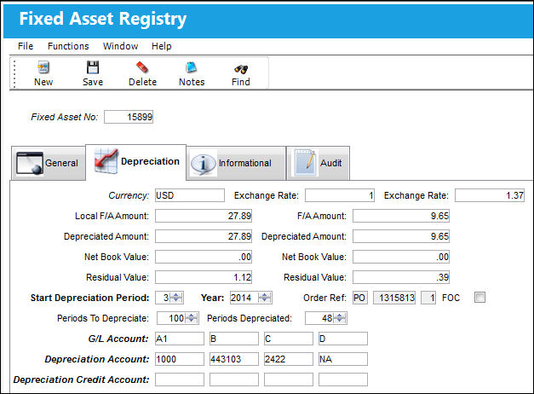
Task: Click the left Depreciated Amount field 27.89
Action: coord(204,236)
